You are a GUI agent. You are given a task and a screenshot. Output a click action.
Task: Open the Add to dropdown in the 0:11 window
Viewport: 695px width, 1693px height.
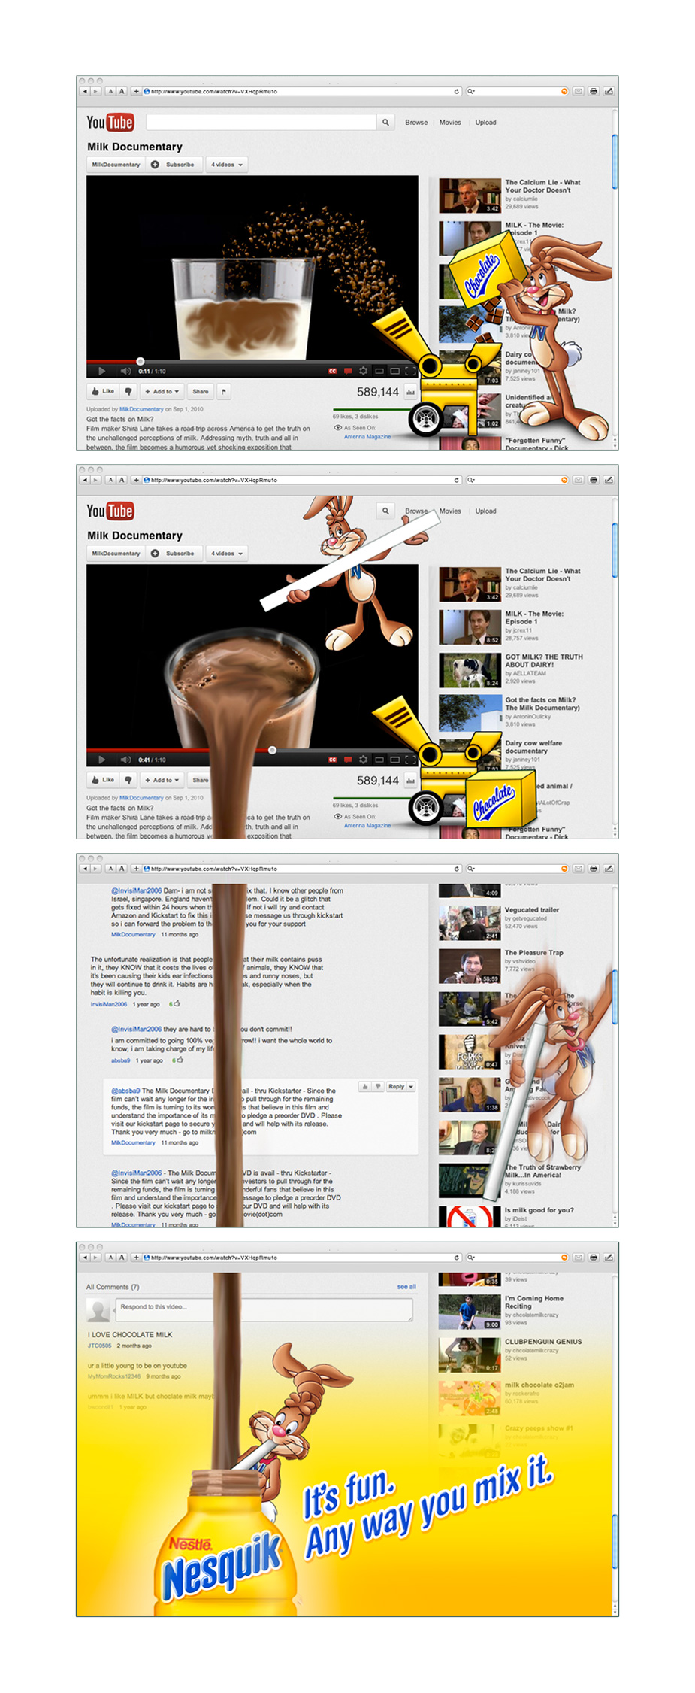(162, 391)
